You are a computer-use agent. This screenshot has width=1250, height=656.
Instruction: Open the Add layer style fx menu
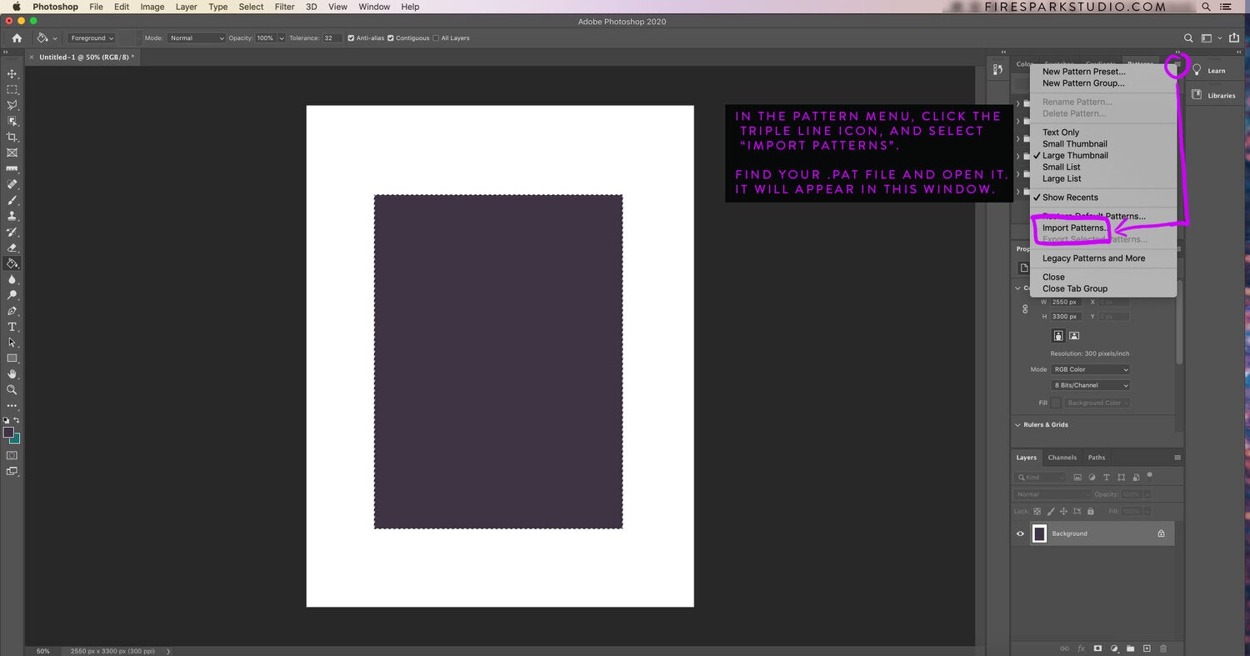[1081, 648]
